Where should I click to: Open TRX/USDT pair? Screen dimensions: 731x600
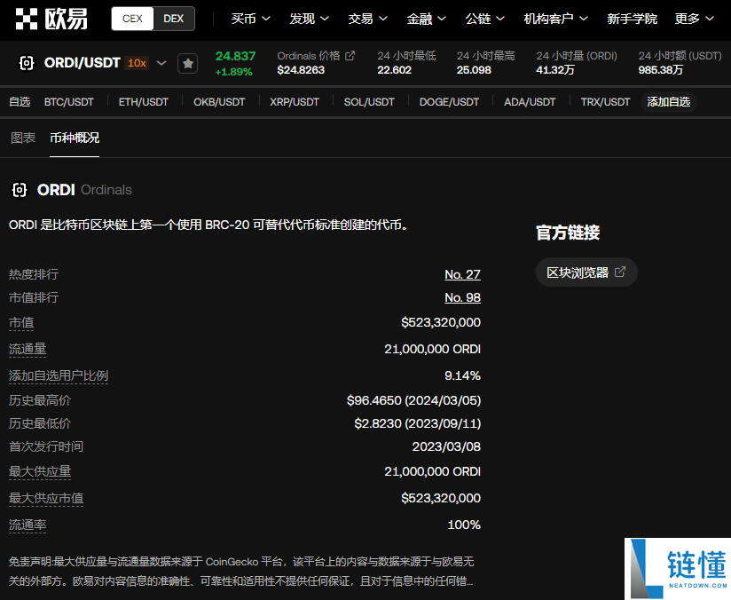point(605,102)
